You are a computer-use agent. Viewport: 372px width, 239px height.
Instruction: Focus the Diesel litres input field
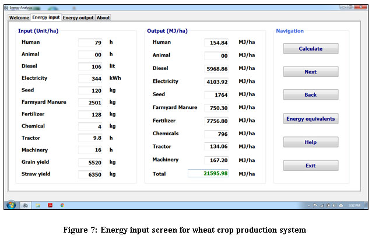click(x=90, y=66)
